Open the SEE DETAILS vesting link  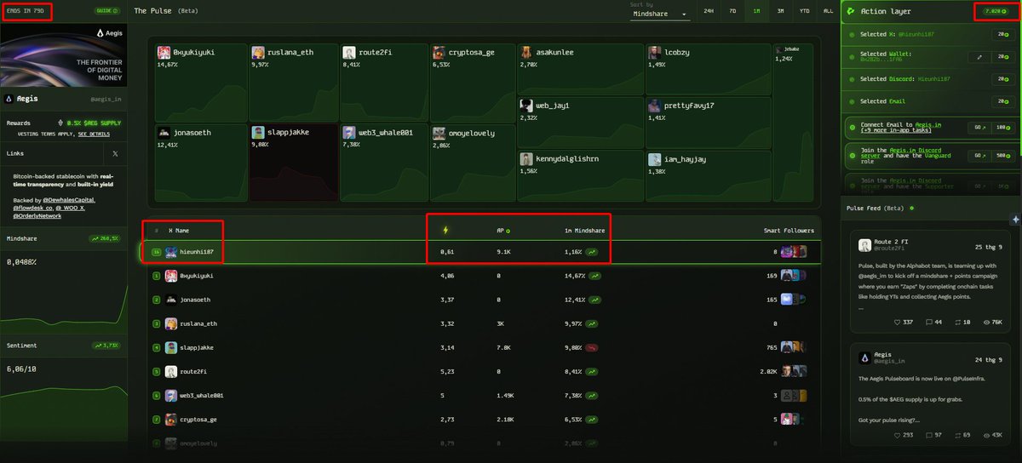(x=94, y=134)
